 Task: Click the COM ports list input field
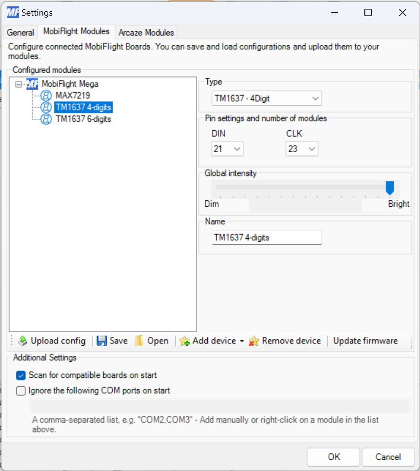[220, 406]
